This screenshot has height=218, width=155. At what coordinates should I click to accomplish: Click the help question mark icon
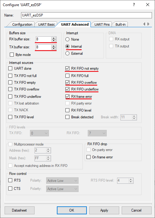(x=134, y=5)
